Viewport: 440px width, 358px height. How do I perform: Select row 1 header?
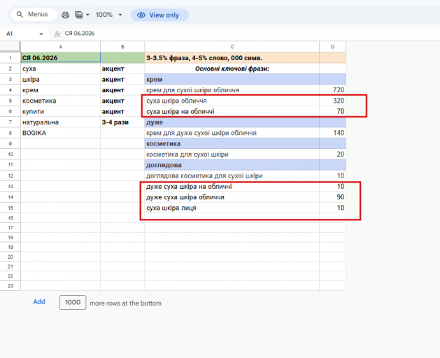pyautogui.click(x=10, y=58)
